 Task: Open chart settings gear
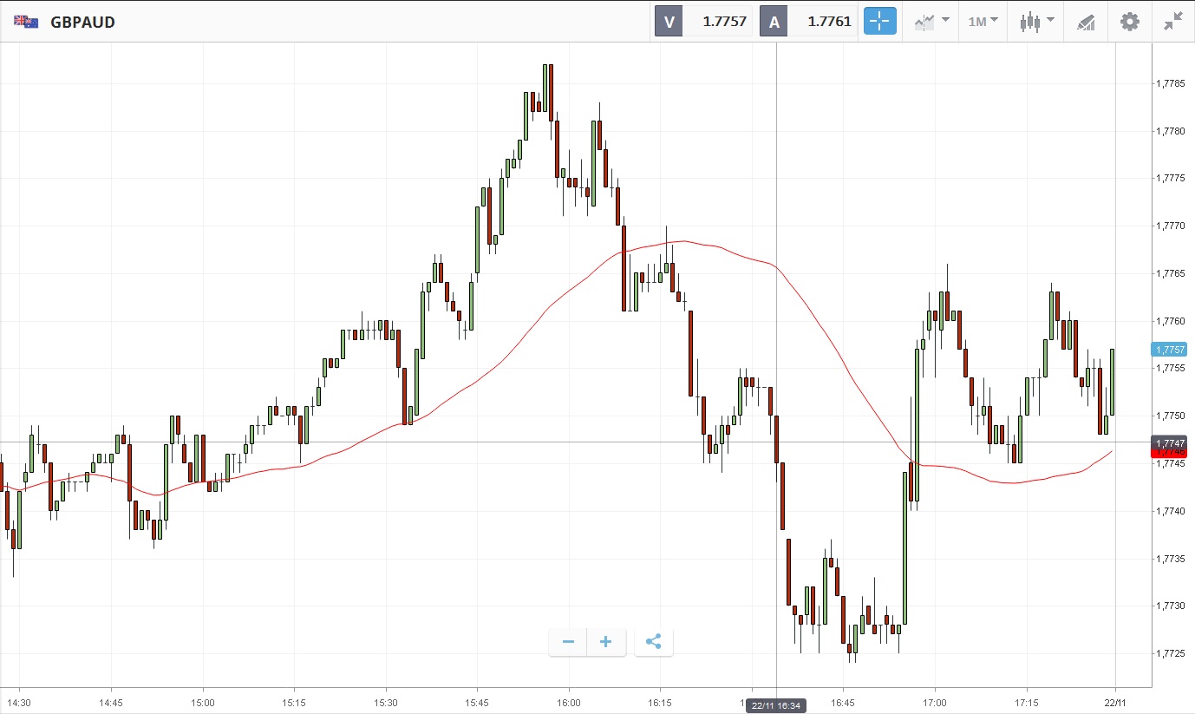[1130, 22]
